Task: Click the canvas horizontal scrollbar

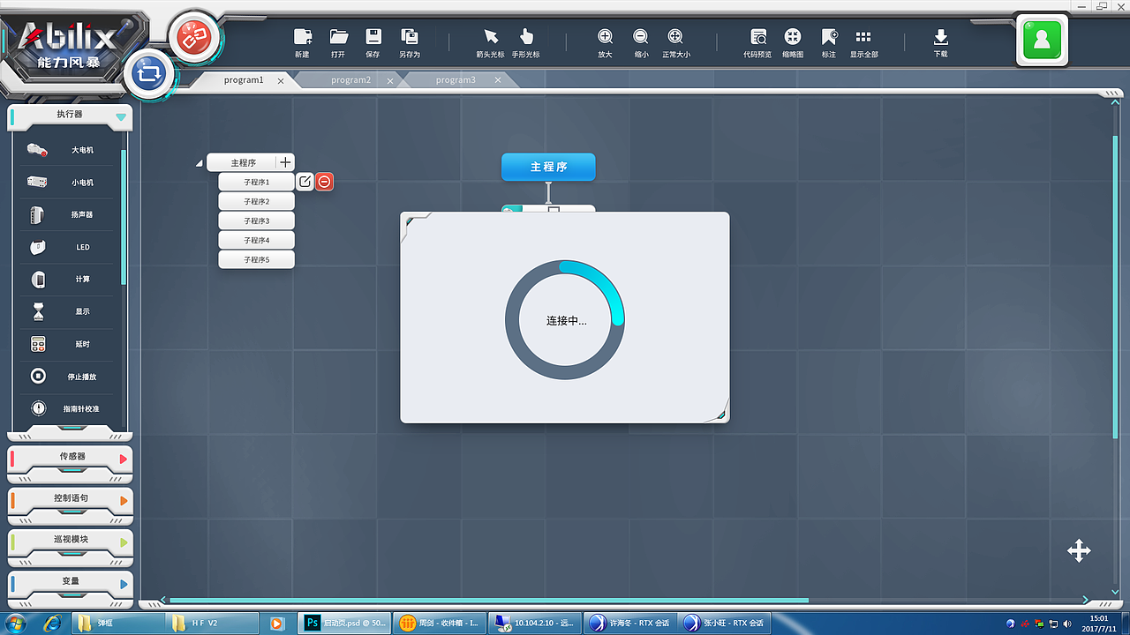Action: [488, 601]
